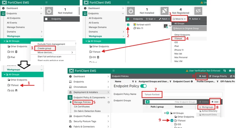Click the sort arrows icon on Name column
The height and width of the screenshot is (128, 237).
coord(136,81)
